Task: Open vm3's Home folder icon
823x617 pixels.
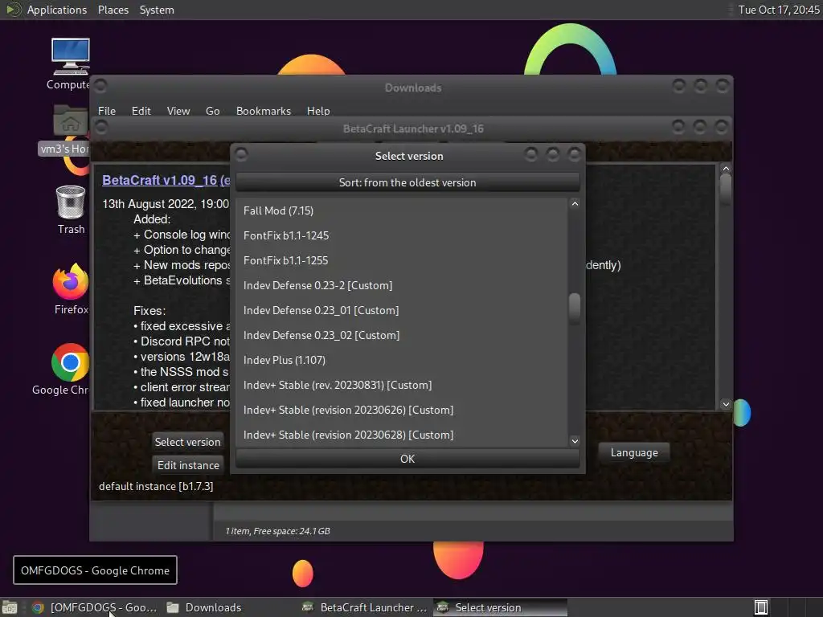Action: click(x=71, y=121)
